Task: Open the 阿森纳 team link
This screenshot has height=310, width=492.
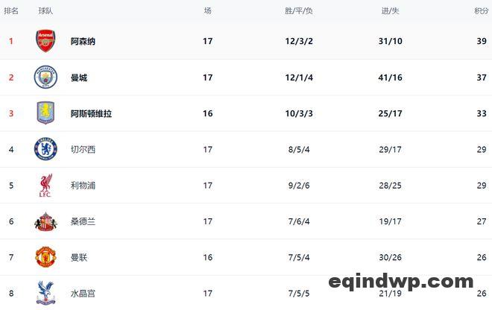Action: [x=83, y=42]
